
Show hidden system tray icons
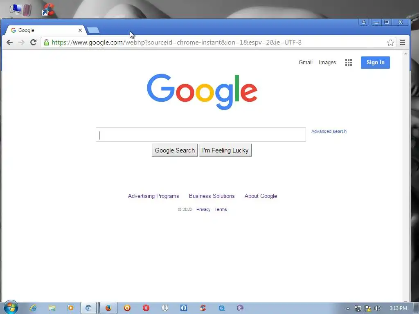348,308
